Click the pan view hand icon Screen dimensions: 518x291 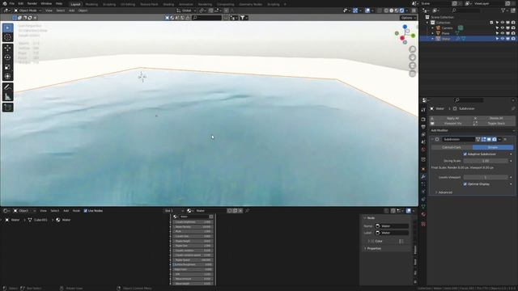point(412,57)
